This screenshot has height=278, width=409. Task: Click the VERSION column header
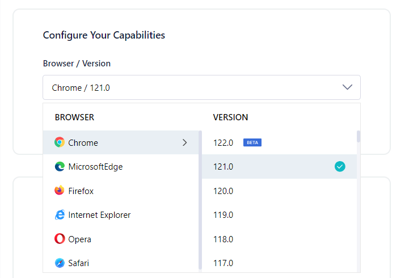pos(230,117)
